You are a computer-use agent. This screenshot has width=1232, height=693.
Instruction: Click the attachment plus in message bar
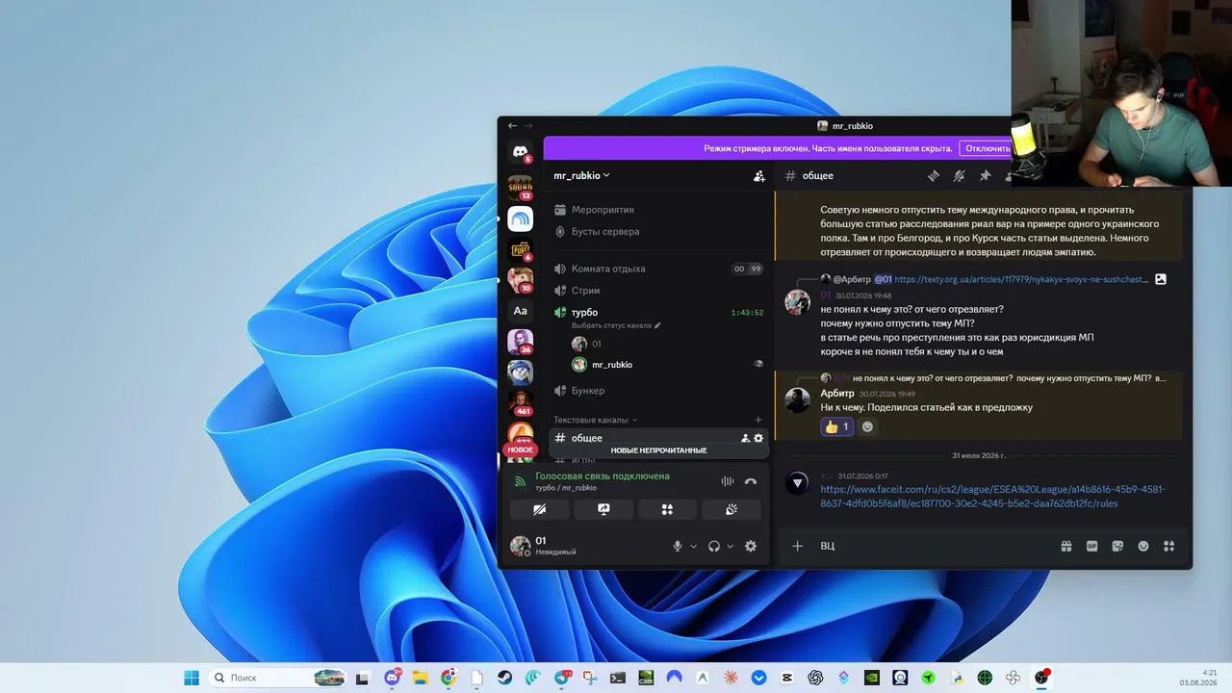pos(797,546)
